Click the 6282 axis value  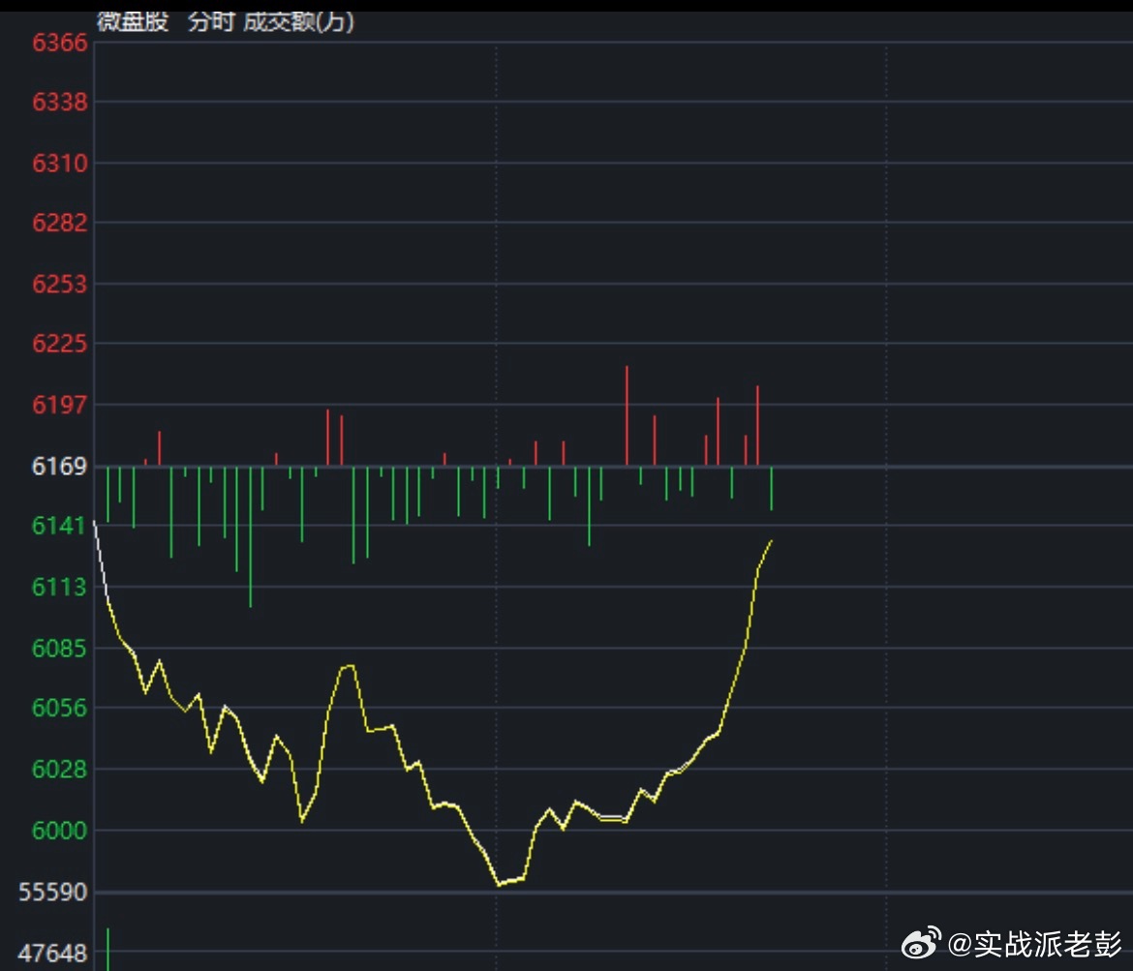(x=60, y=223)
